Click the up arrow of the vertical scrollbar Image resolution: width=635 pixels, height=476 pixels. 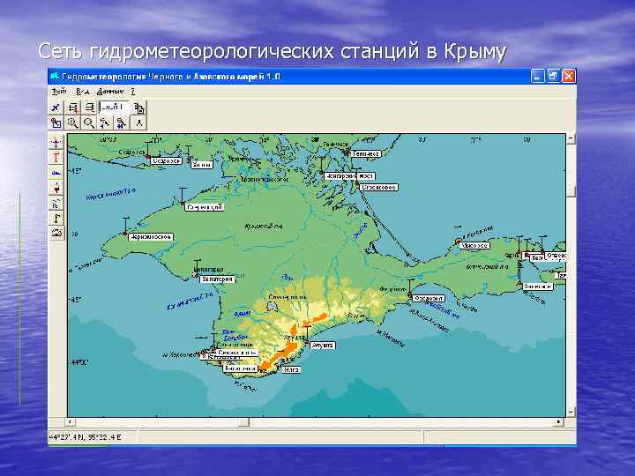[571, 138]
